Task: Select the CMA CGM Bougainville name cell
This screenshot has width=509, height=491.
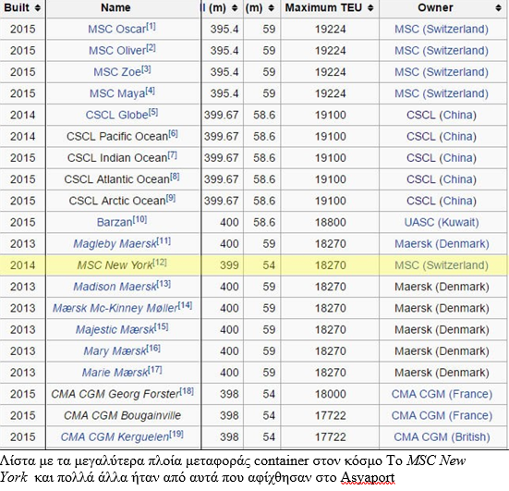Action: 122,415
